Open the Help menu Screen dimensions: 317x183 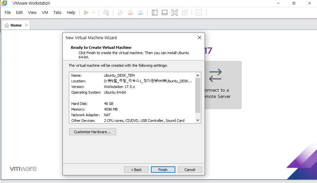click(x=71, y=13)
